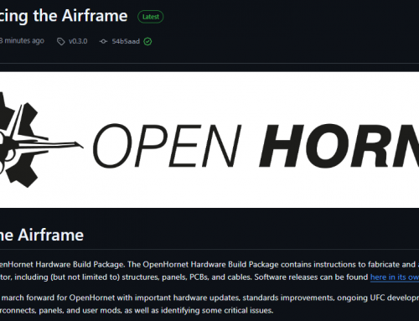
Task: Open the OpenHornet banner image
Action: [209, 140]
